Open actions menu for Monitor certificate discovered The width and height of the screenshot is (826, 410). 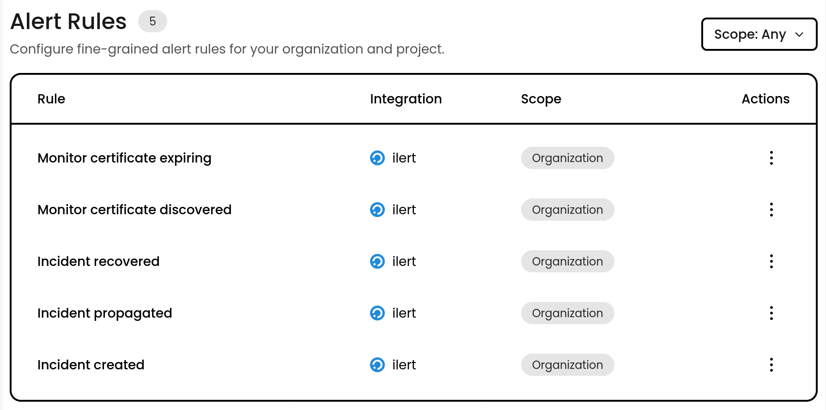[x=771, y=210]
